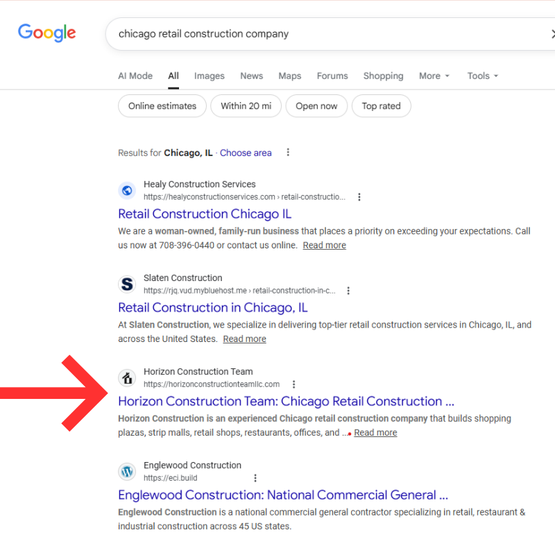Click the Healy Construction Services globe favicon
The image size is (555, 555).
click(127, 190)
